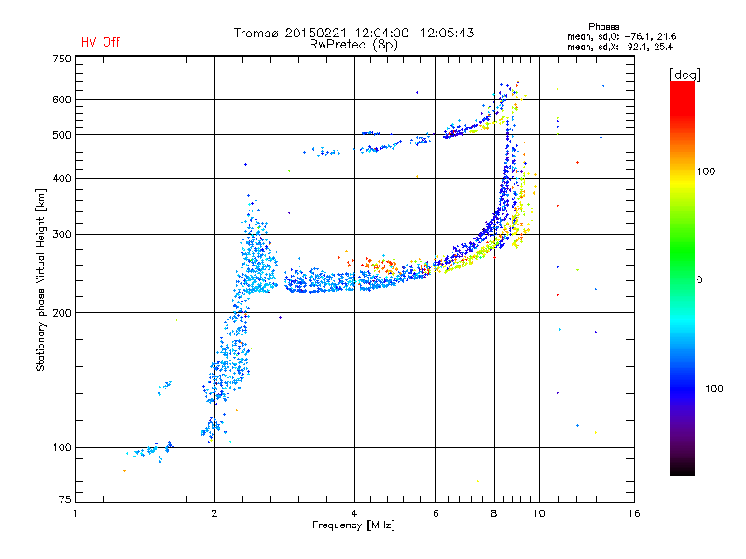The image size is (746, 559).
Task: Click the x-axis '8' tick label
Action: click(494, 513)
